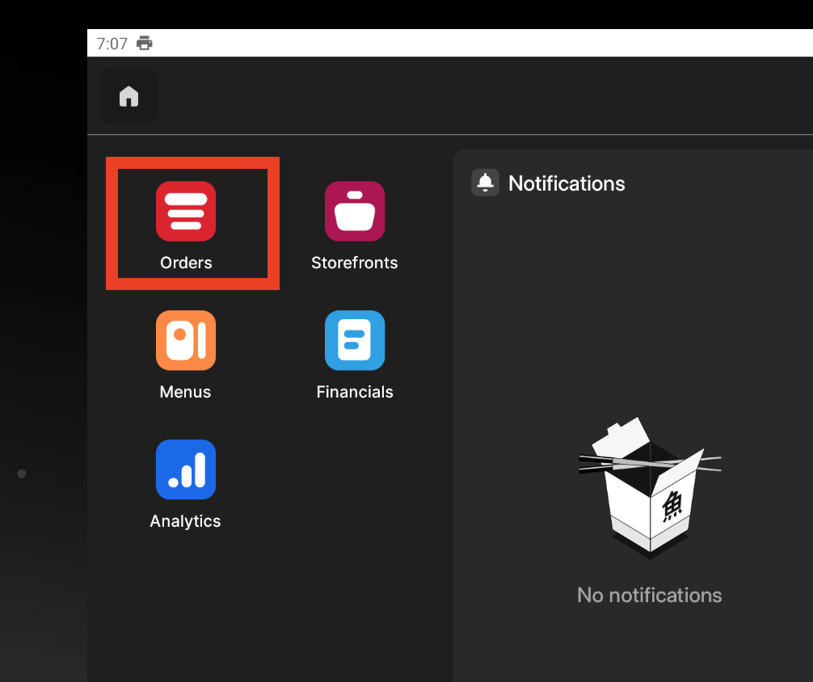Open the orange Menus icon
The image size is (813, 682).
[x=186, y=340]
